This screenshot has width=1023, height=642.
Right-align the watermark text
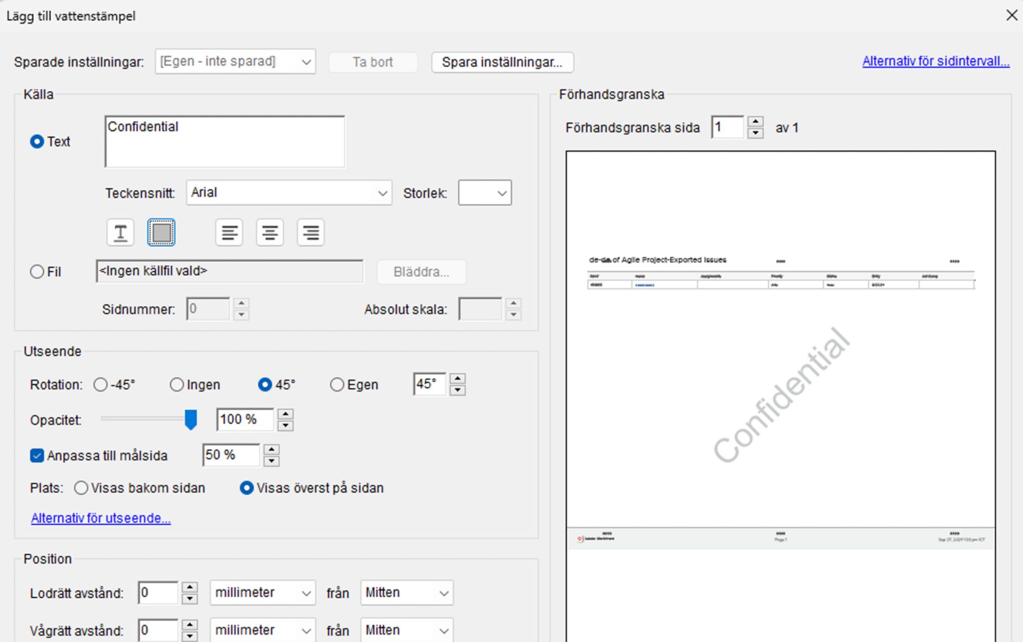click(x=311, y=233)
